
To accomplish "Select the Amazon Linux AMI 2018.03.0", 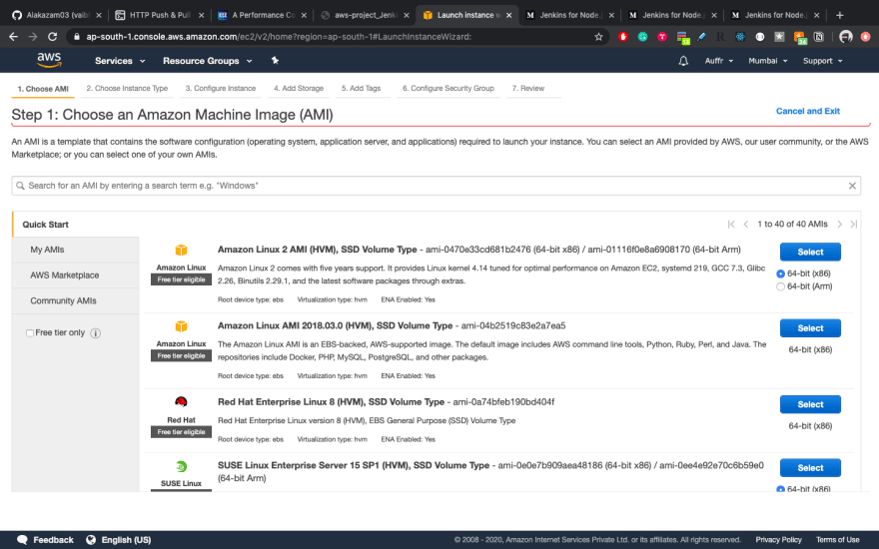I will (810, 328).
